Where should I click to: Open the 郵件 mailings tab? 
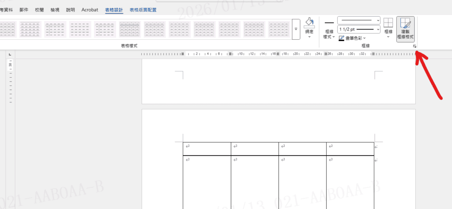[x=24, y=10]
